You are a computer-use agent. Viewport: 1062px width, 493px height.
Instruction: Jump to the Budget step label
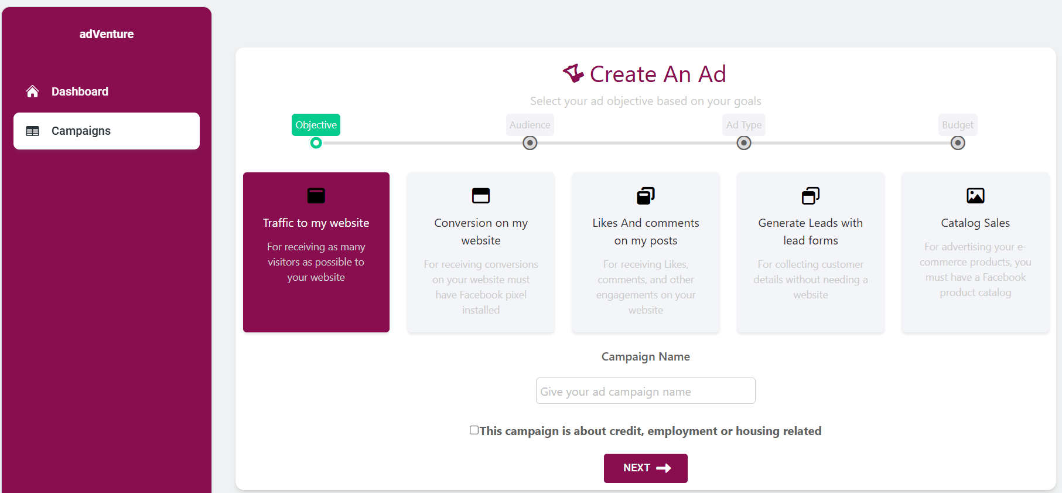958,125
